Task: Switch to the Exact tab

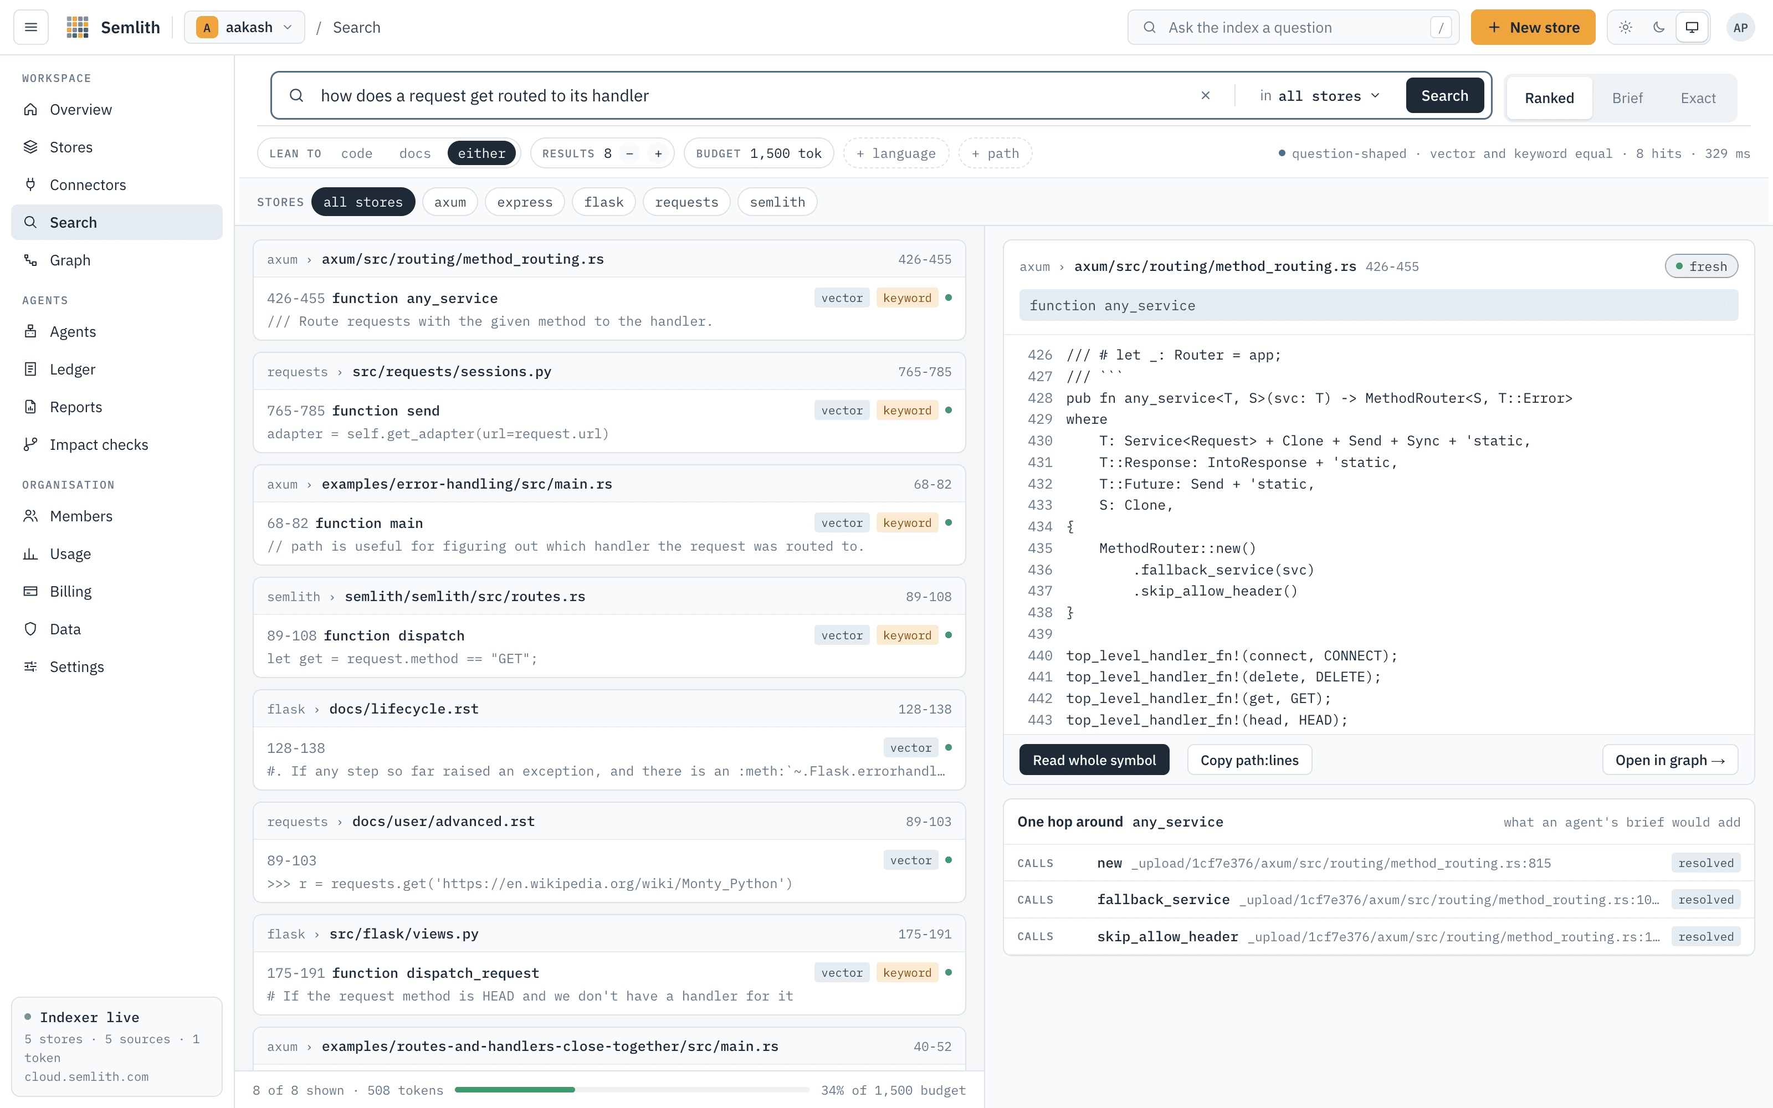Action: pos(1698,98)
